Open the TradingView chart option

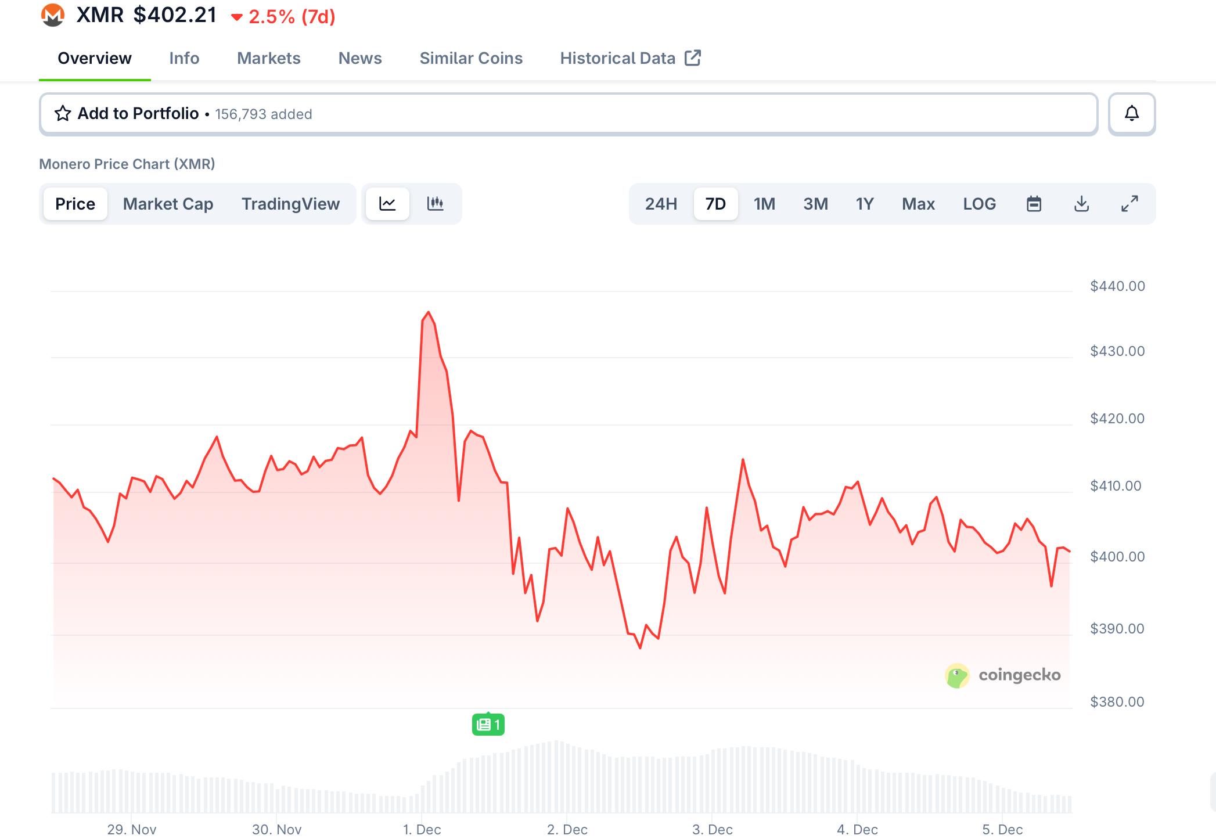(290, 204)
